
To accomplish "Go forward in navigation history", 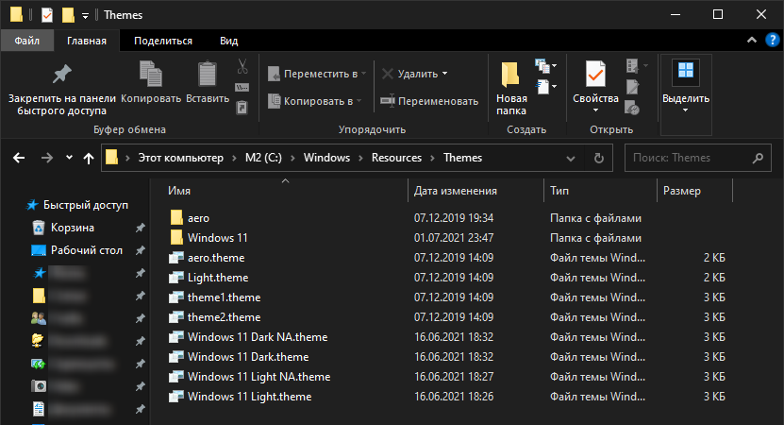I will pos(47,158).
